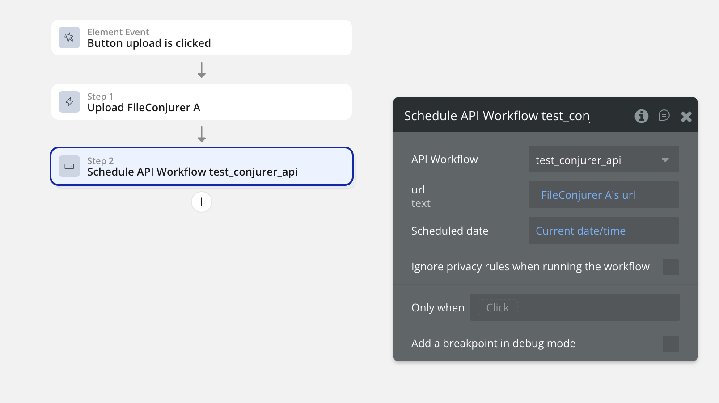The height and width of the screenshot is (403, 719).
Task: Click the arrow between Step 1 and Step 2
Action: [x=202, y=134]
